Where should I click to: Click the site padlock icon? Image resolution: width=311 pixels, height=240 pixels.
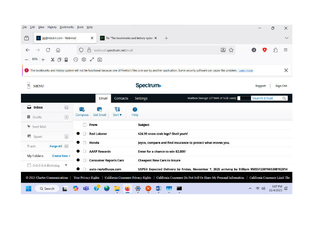coord(89,50)
